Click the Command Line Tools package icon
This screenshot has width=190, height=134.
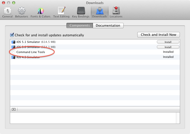[x=13, y=52]
